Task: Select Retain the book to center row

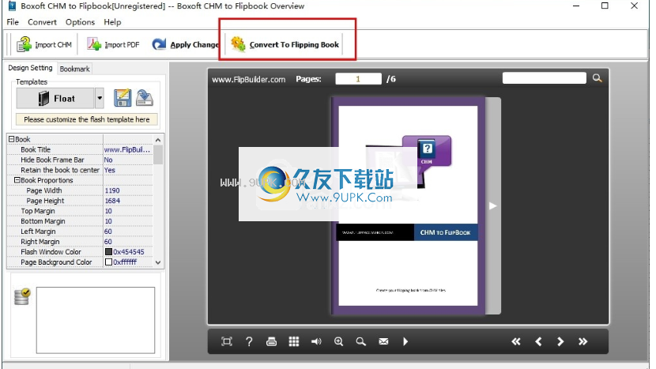Action: [80, 170]
